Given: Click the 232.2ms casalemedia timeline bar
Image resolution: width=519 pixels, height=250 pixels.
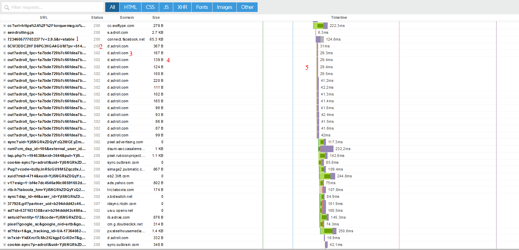Looking at the screenshot, I should pos(326,149).
